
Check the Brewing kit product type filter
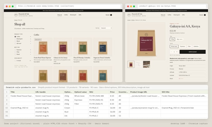click(x=15, y=39)
